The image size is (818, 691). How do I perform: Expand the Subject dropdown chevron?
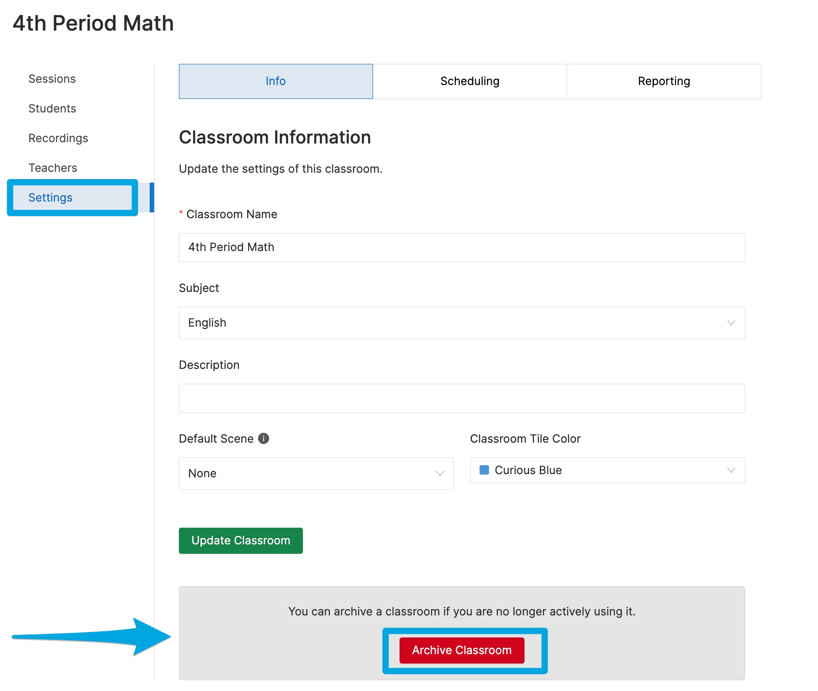pyautogui.click(x=731, y=323)
